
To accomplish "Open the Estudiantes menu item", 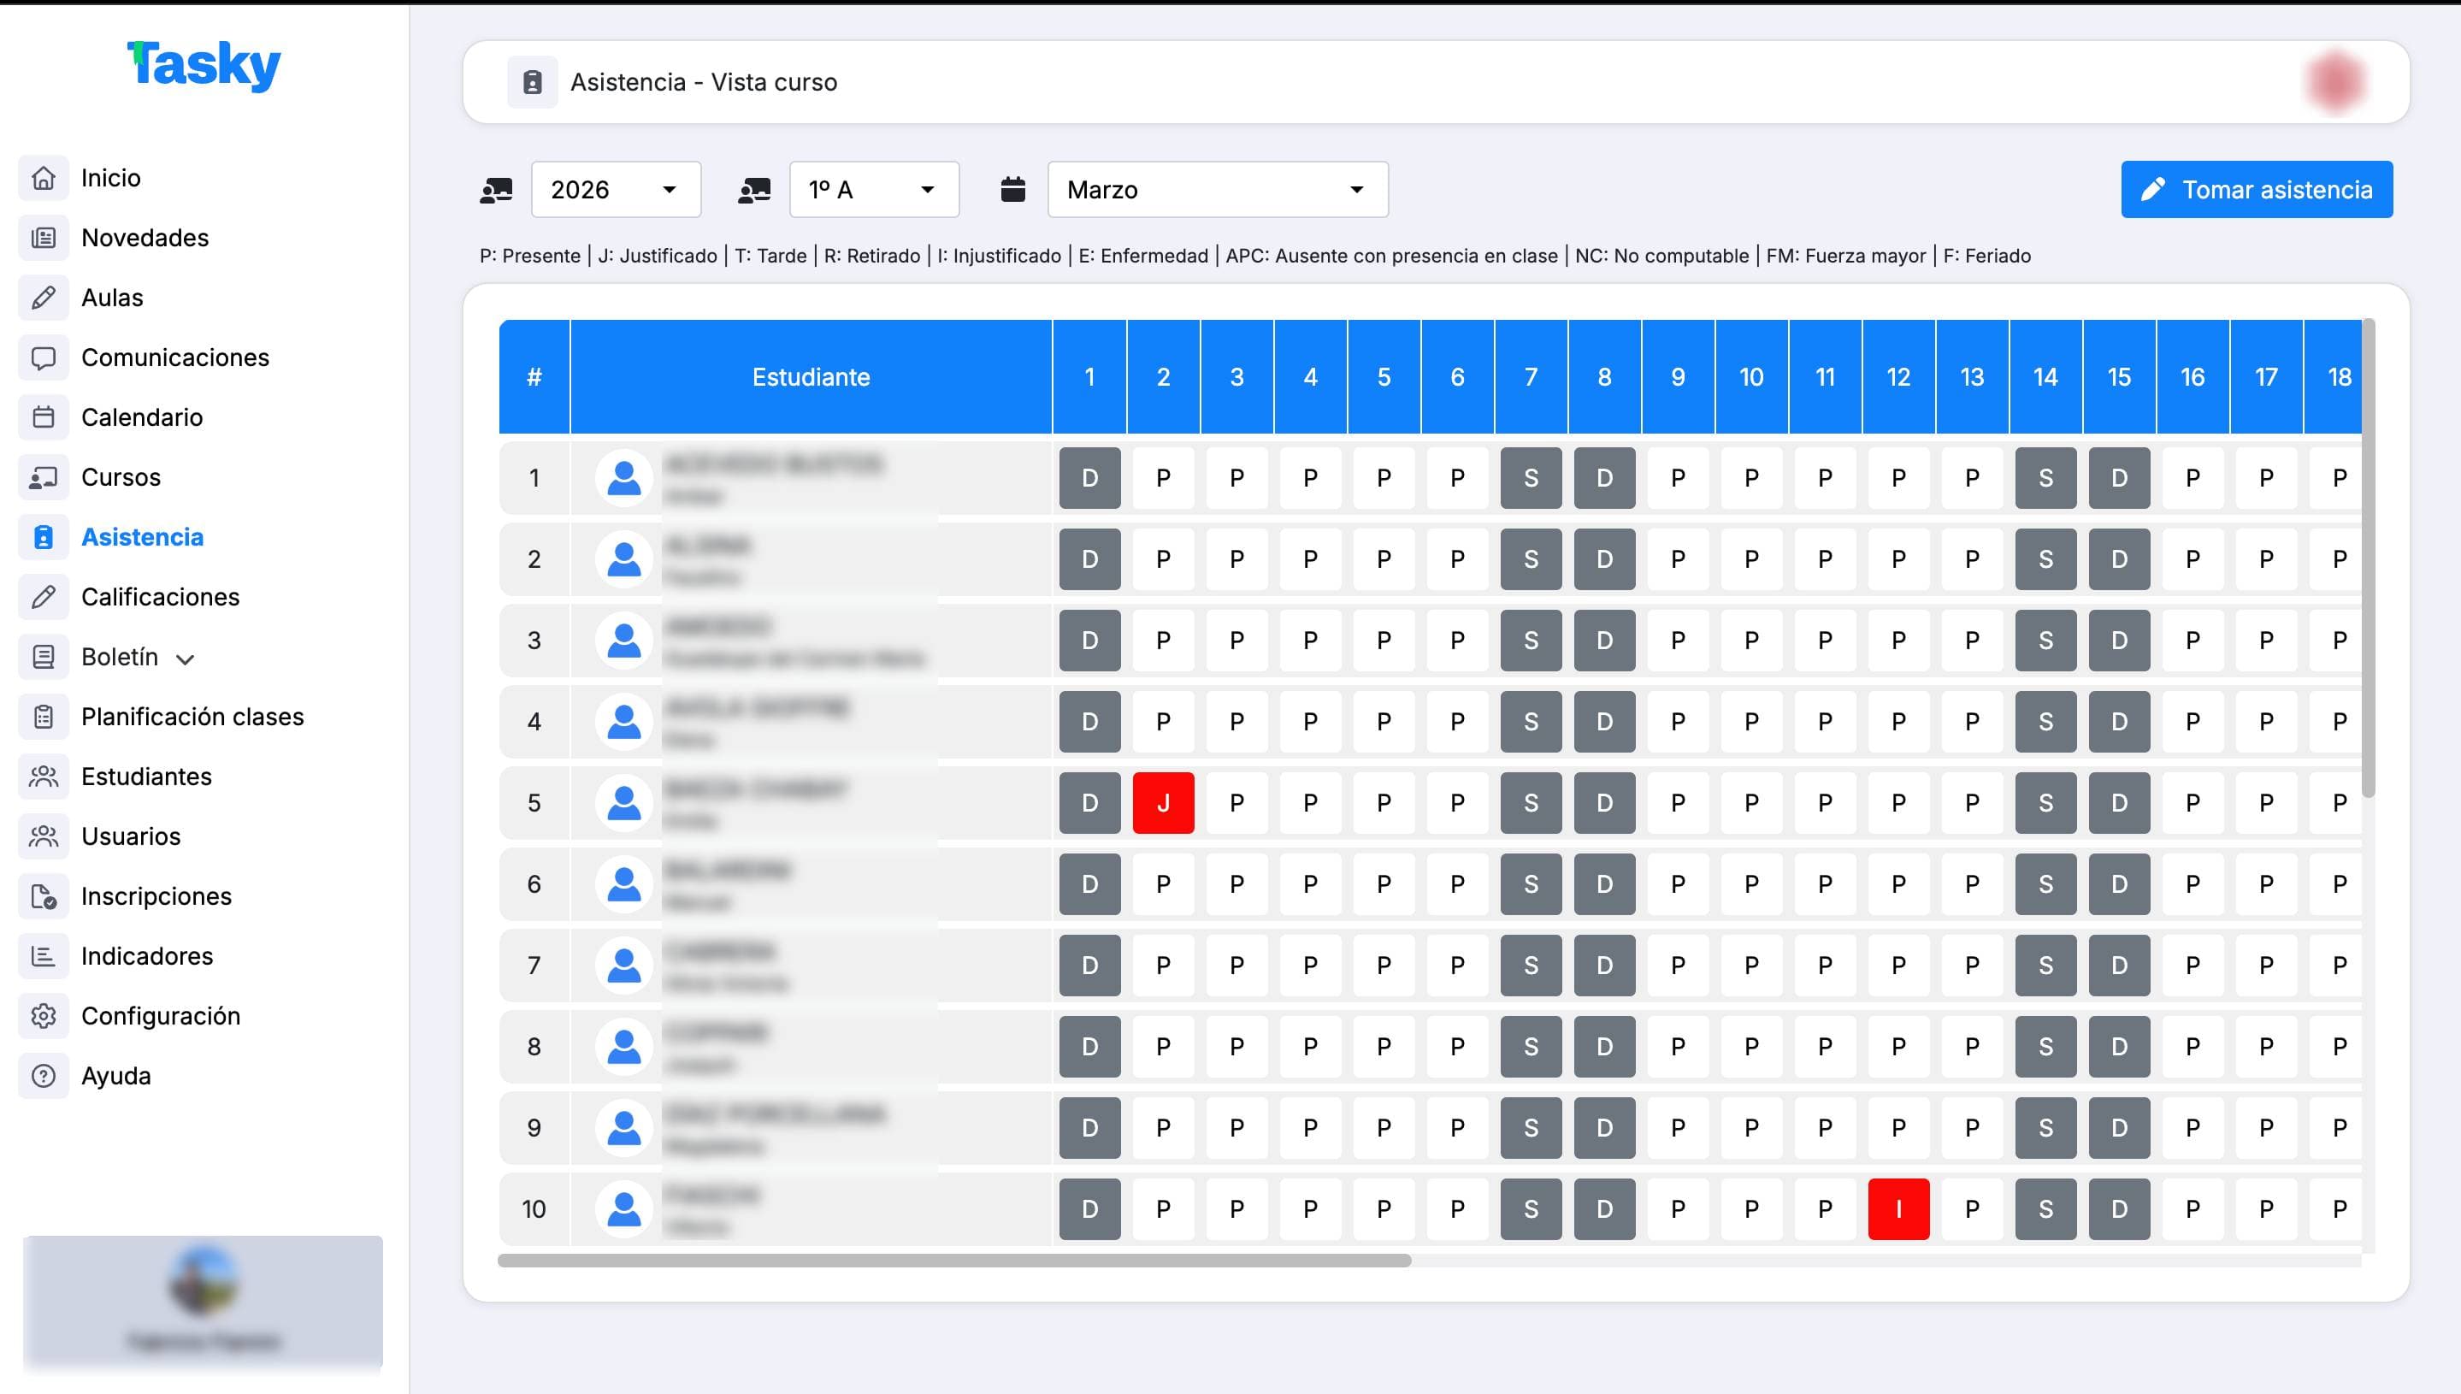I will (146, 777).
